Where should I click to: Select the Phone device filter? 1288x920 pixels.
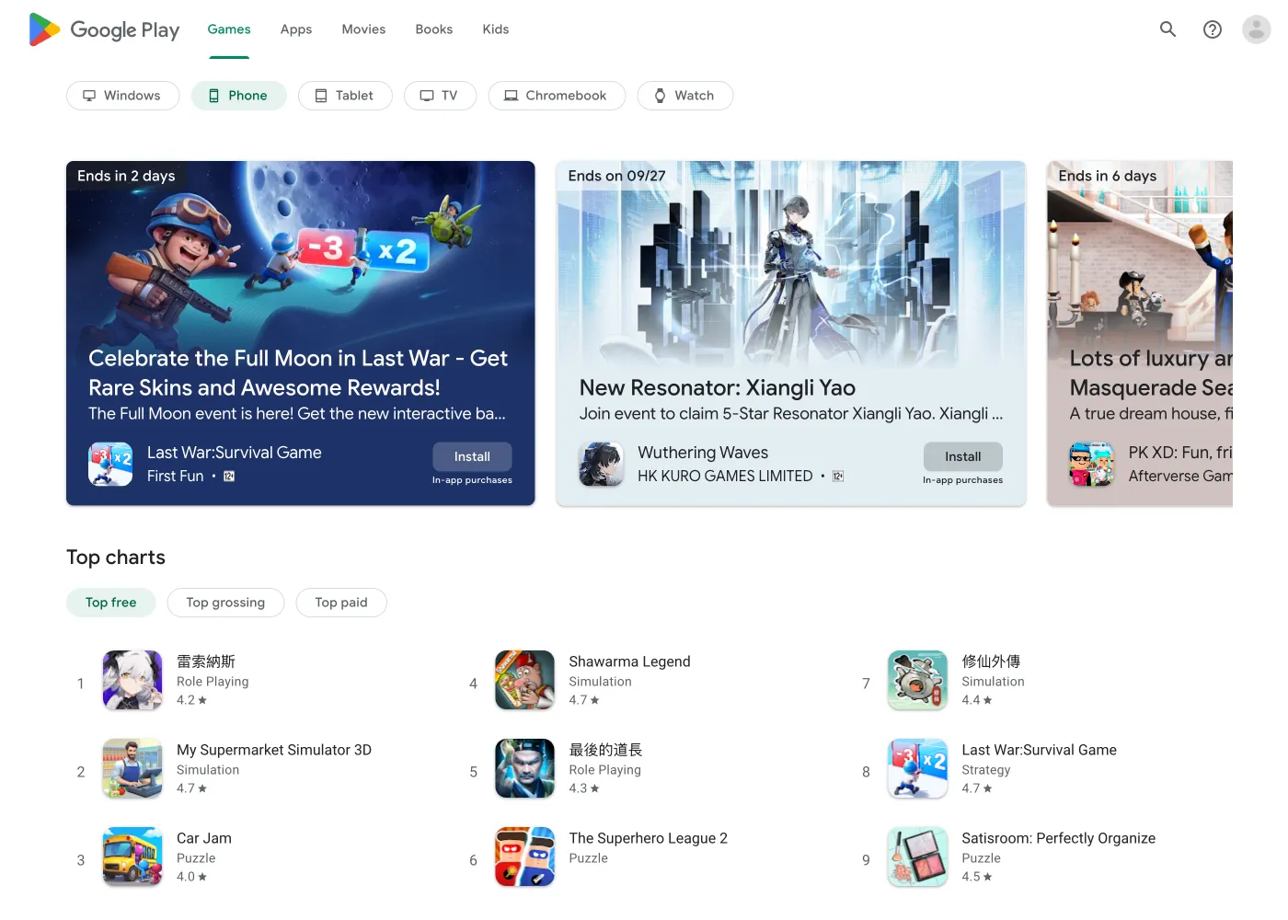(239, 96)
